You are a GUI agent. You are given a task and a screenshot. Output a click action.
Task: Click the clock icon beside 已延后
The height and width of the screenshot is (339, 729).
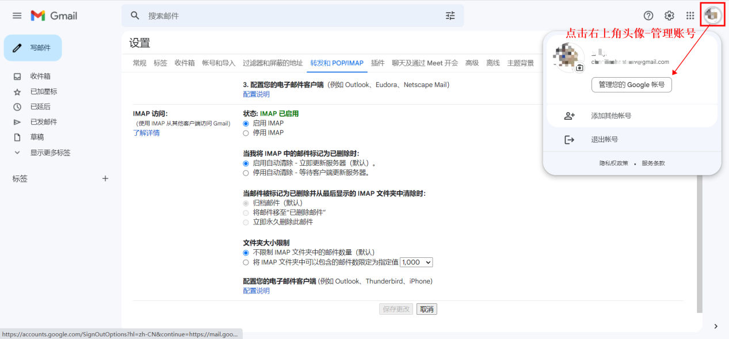click(x=17, y=106)
